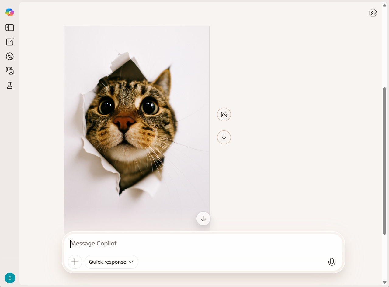Focus the Message Copilot text field
389x287 pixels.
click(201, 244)
